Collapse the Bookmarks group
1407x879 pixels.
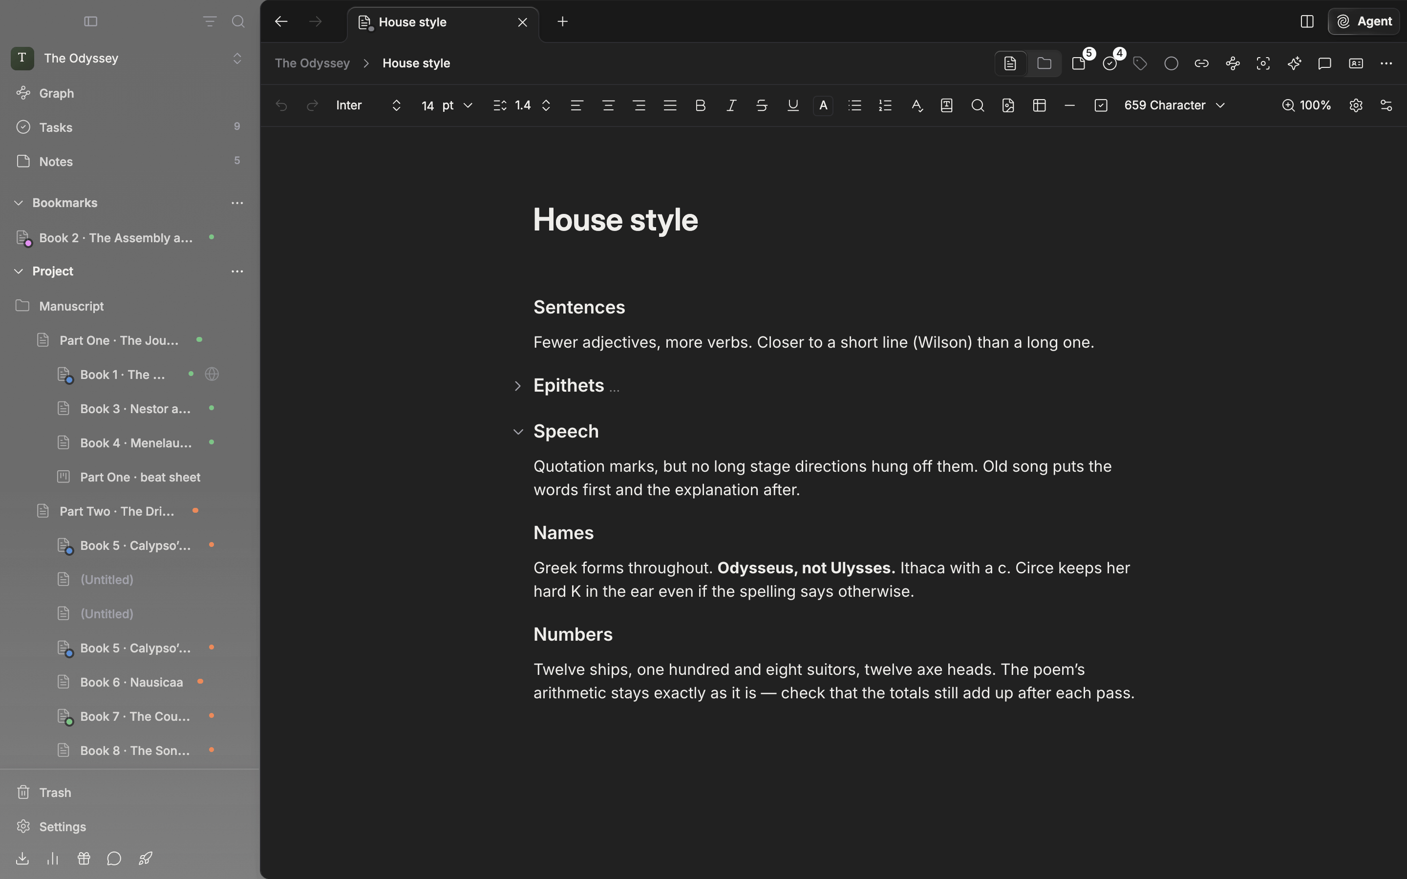click(x=19, y=203)
